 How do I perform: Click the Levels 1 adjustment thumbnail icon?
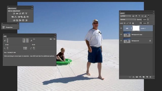coord(127,28)
